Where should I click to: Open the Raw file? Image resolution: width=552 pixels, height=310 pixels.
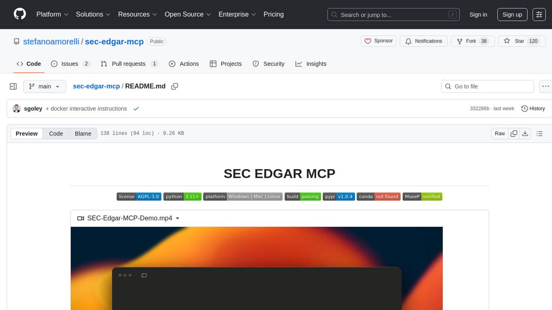(500, 133)
